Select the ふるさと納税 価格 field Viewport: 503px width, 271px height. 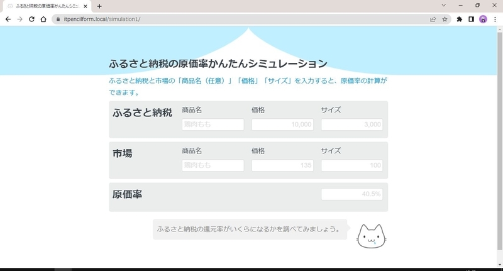tap(282, 124)
